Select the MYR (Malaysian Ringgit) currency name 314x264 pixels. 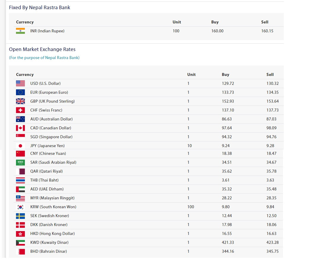click(x=52, y=198)
